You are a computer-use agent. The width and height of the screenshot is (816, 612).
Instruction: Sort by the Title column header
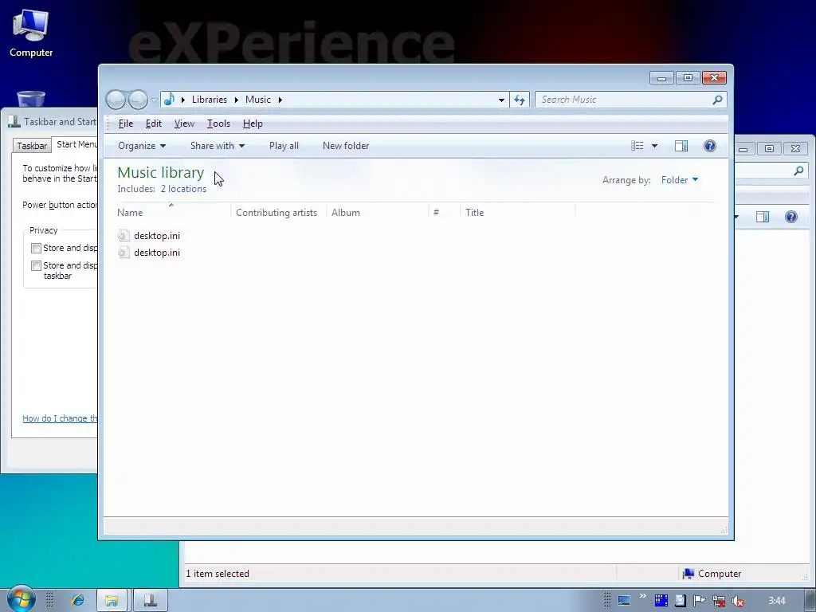[x=518, y=212]
